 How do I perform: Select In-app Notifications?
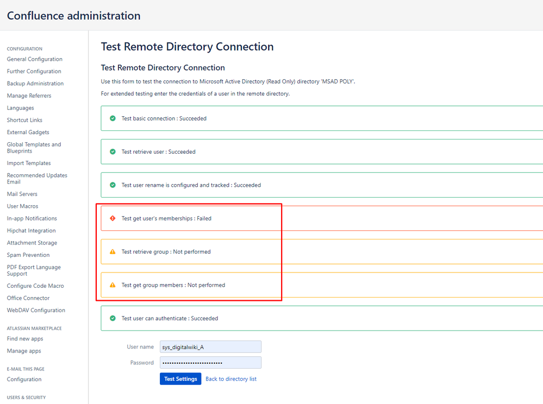coord(32,218)
